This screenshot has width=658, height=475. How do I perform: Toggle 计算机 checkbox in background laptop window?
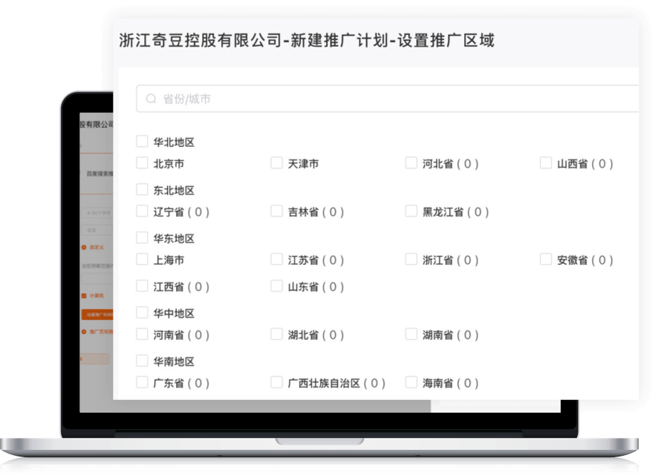pyautogui.click(x=84, y=295)
